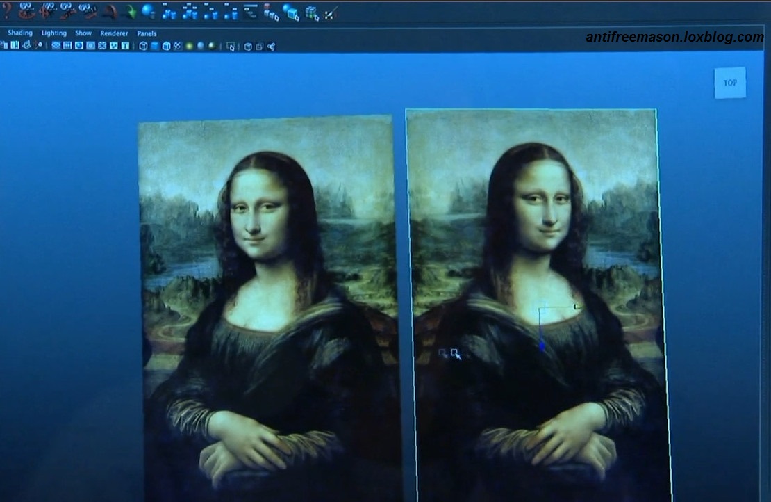
Task: Click the green arrow shelf icon
Action: (129, 11)
